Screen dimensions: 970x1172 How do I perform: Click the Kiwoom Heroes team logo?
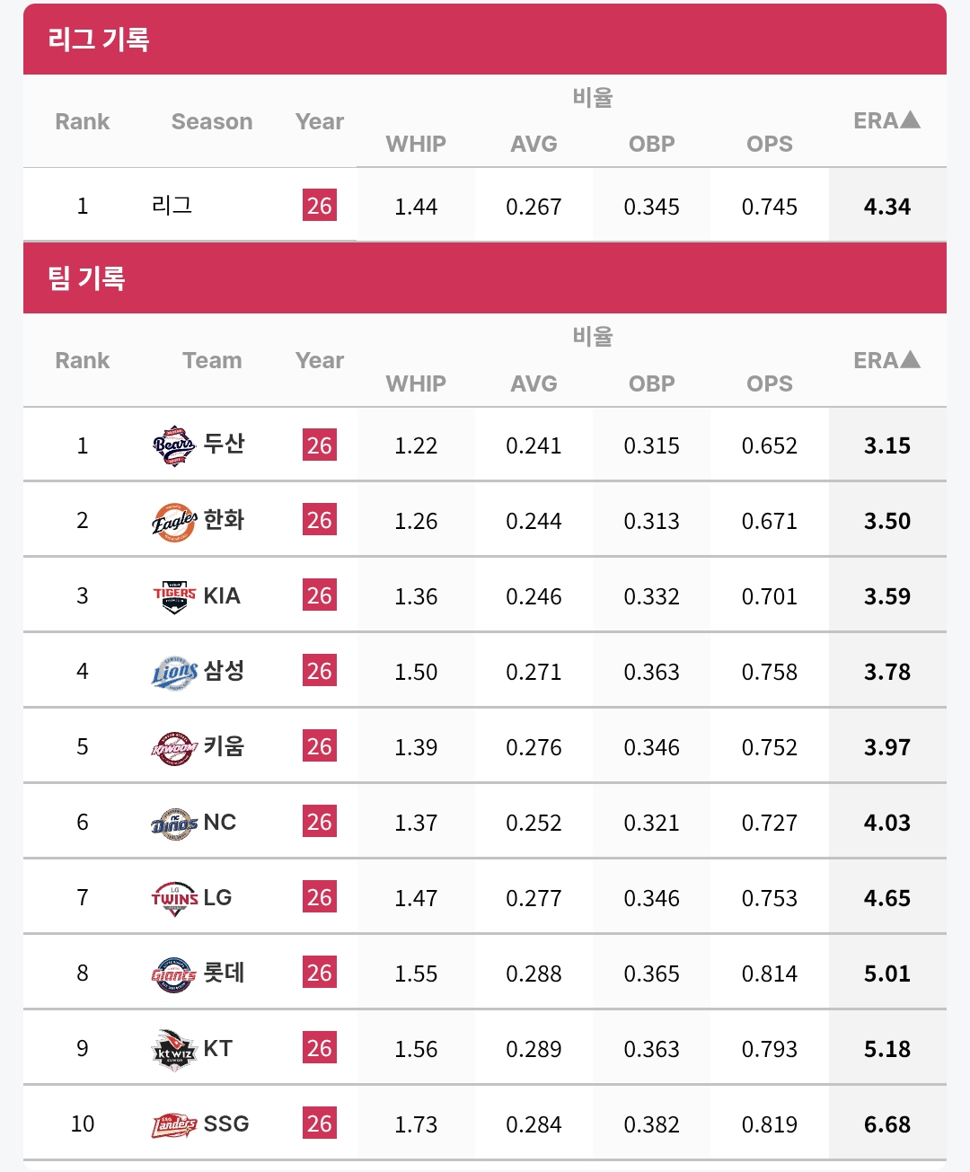[174, 747]
